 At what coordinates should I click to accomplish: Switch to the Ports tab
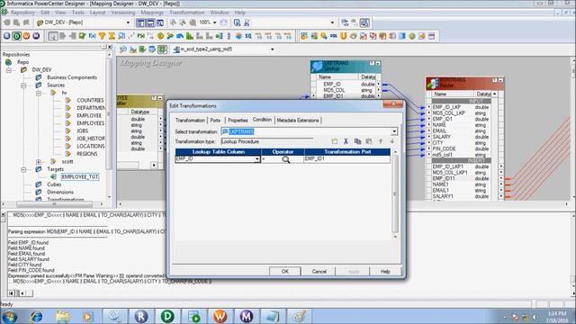coord(215,120)
